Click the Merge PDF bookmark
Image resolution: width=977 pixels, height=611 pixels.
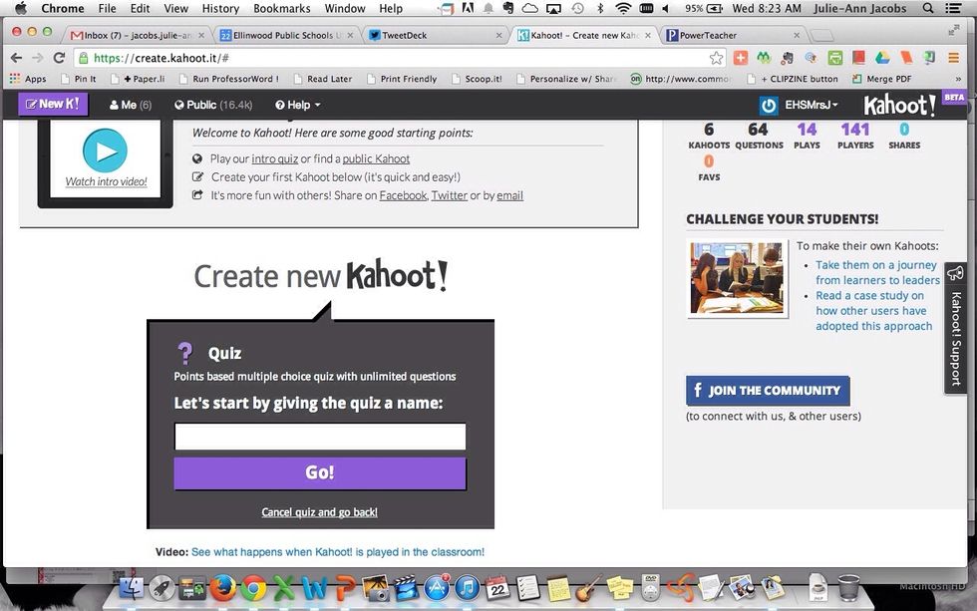pyautogui.click(x=881, y=79)
